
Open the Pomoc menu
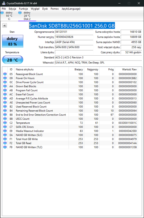coord(55,9)
